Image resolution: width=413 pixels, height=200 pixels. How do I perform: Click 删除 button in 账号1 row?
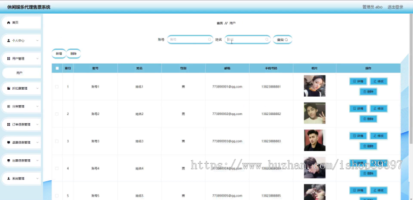tap(368, 92)
